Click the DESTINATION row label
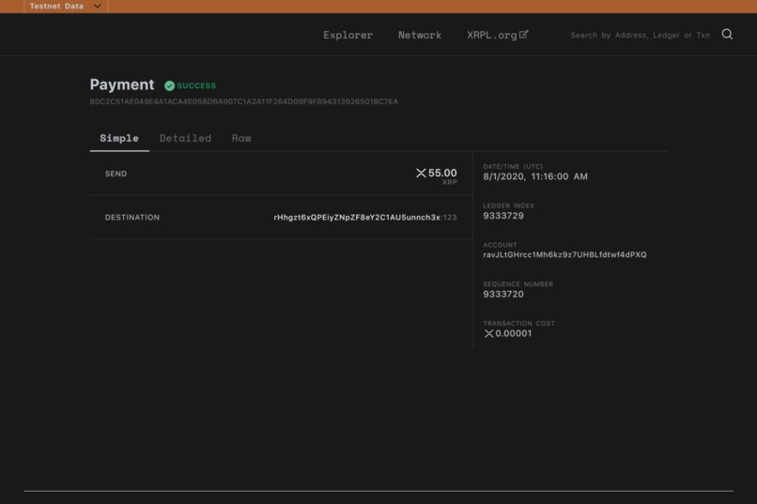 pyautogui.click(x=132, y=218)
